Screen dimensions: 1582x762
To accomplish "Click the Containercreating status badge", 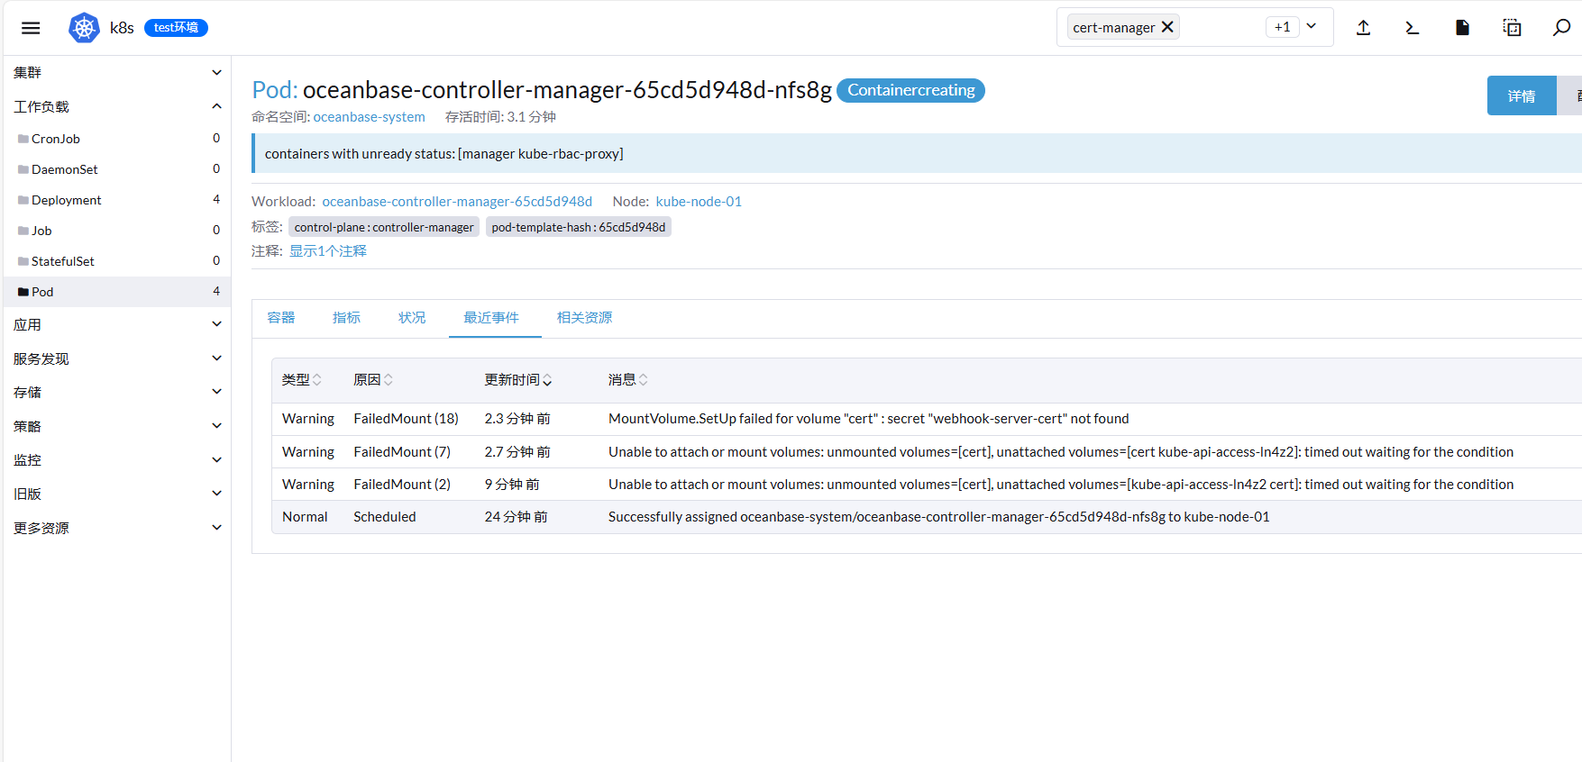I will tap(910, 90).
